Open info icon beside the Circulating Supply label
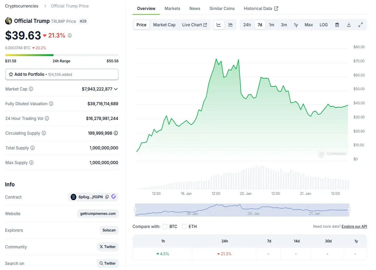This screenshot has width=376, height=270. tap(44, 133)
